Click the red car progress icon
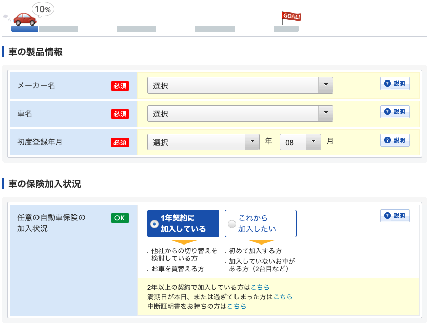Screen dimensions: 430x325 click(x=25, y=19)
